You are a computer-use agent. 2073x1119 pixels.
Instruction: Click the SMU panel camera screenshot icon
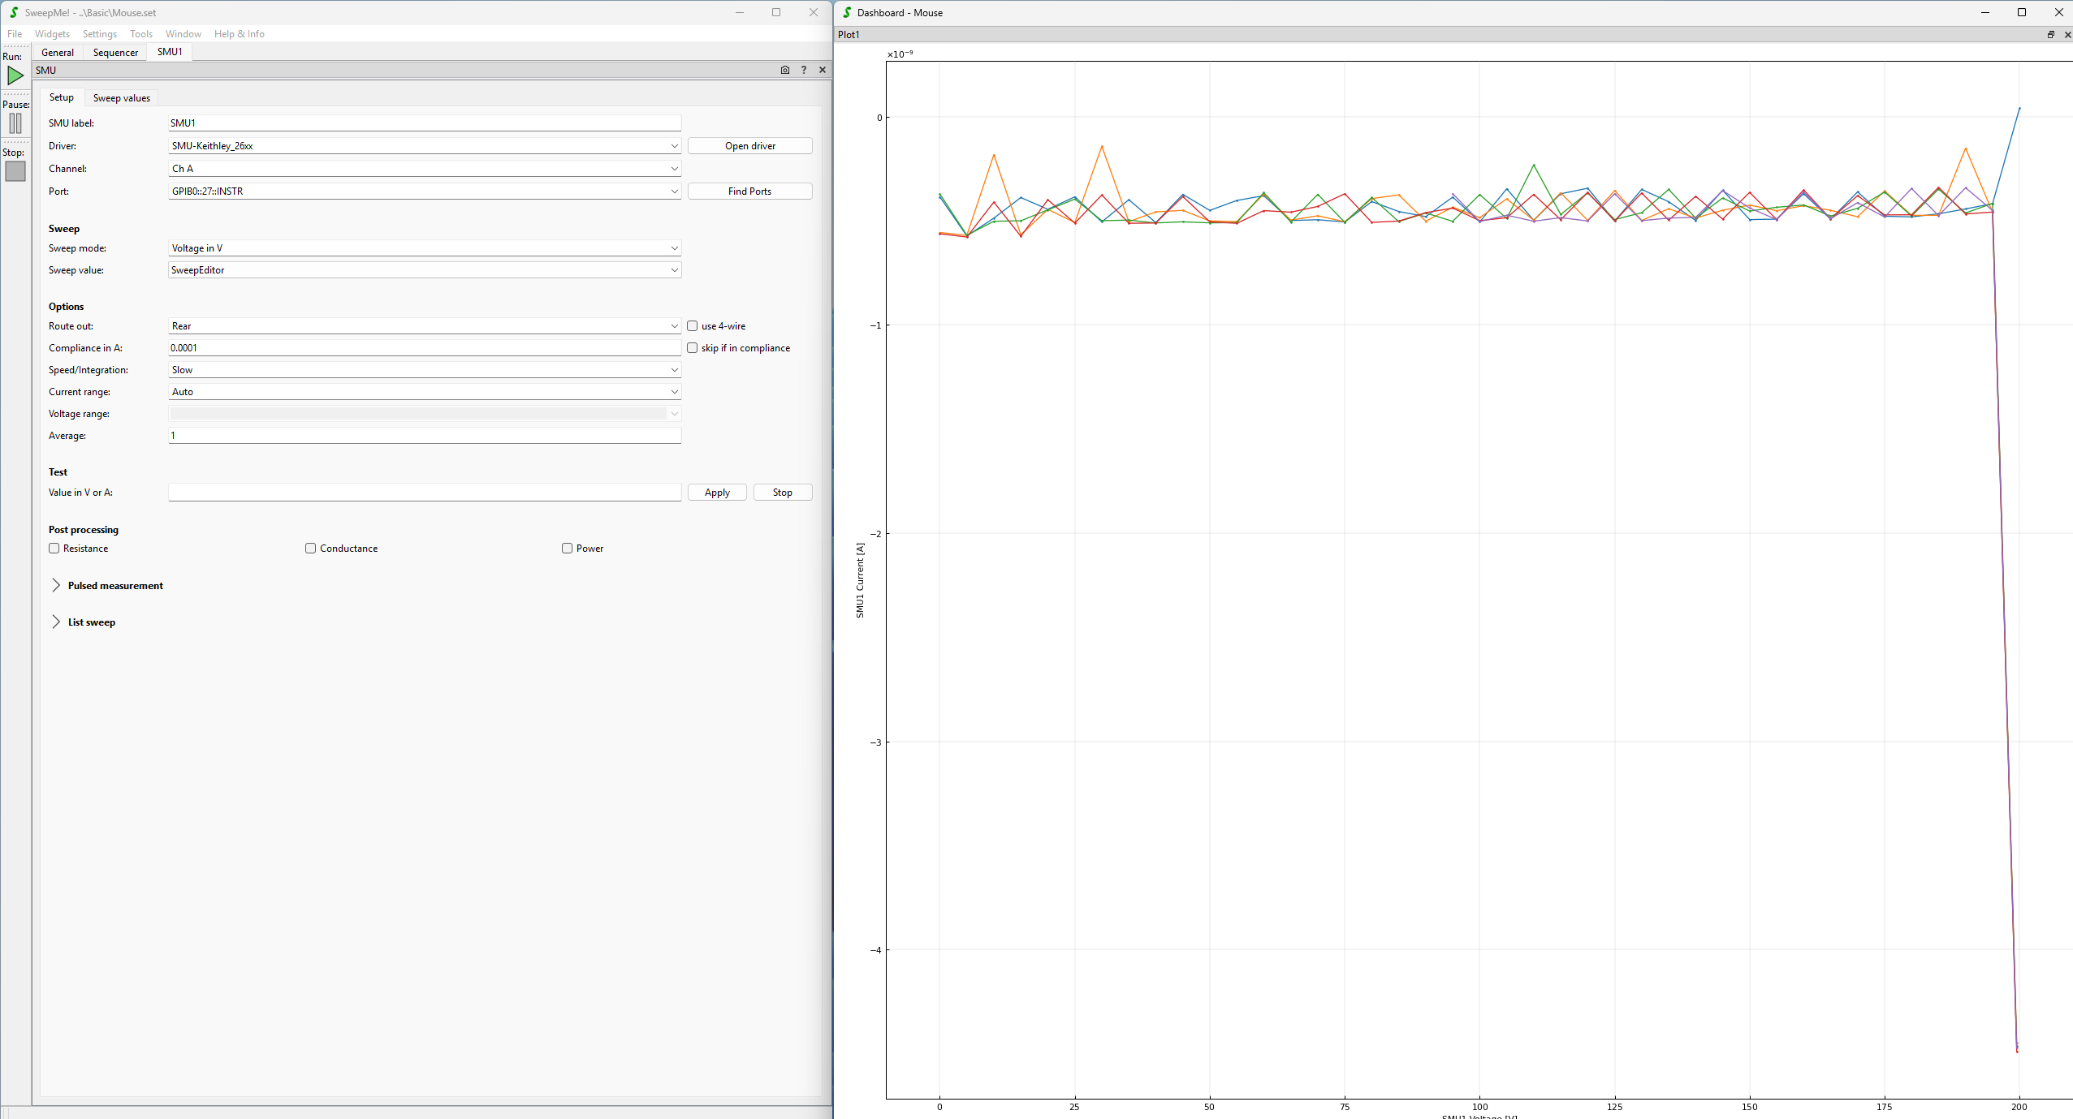pyautogui.click(x=784, y=70)
